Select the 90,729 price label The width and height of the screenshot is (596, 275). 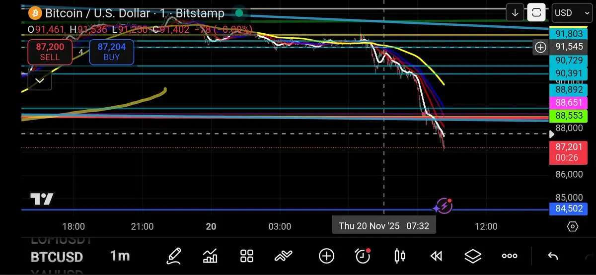[569, 60]
